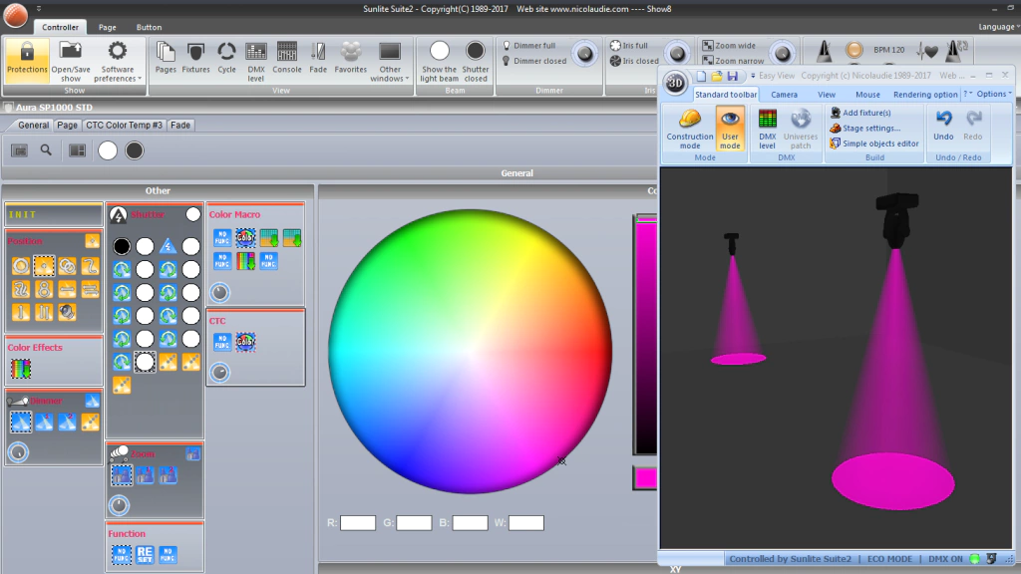The width and height of the screenshot is (1021, 574).
Task: Click the G value input field
Action: pos(414,522)
